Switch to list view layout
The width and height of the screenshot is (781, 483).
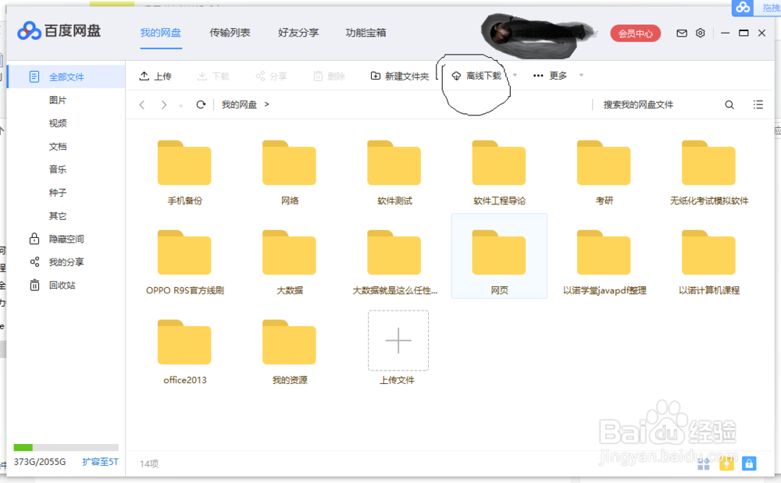758,104
